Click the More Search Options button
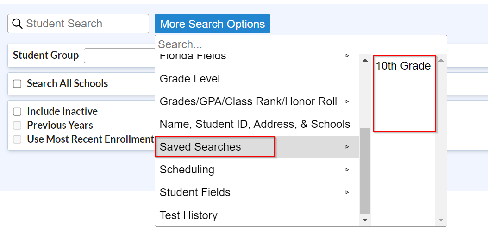 click(x=213, y=24)
